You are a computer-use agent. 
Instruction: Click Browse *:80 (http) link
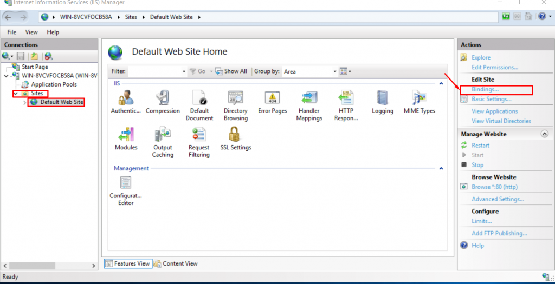[494, 187]
